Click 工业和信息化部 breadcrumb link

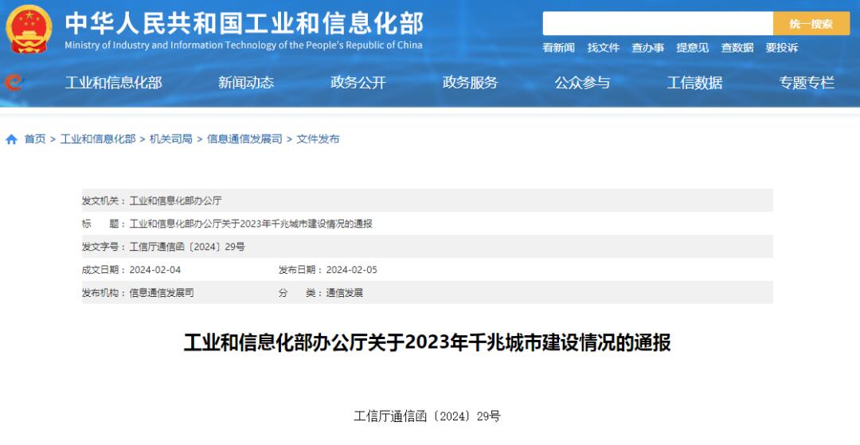98,139
